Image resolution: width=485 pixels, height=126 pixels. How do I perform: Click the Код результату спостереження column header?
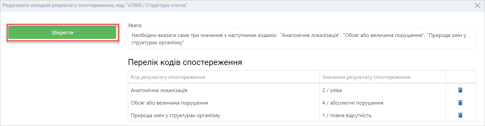click(x=168, y=77)
